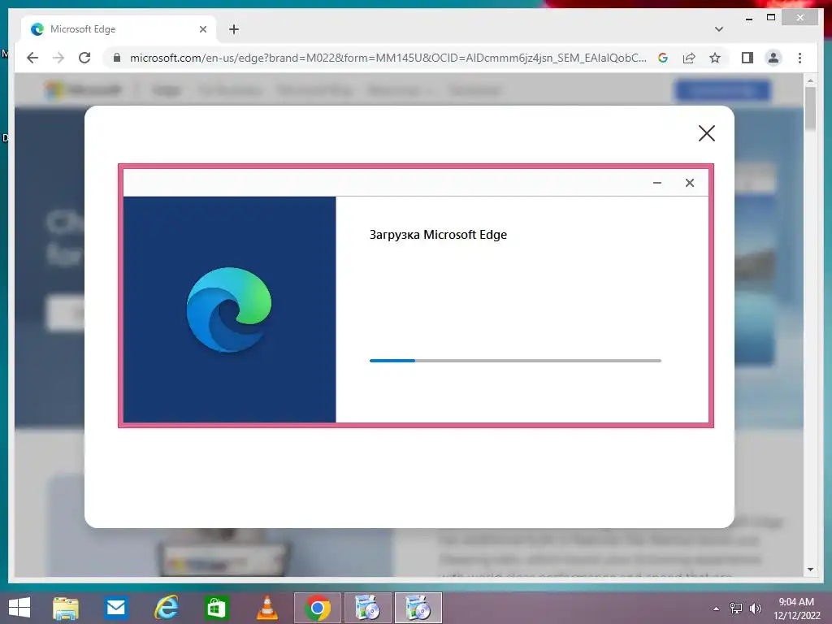Open Windows Store from taskbar
This screenshot has height=624, width=832.
coord(216,608)
